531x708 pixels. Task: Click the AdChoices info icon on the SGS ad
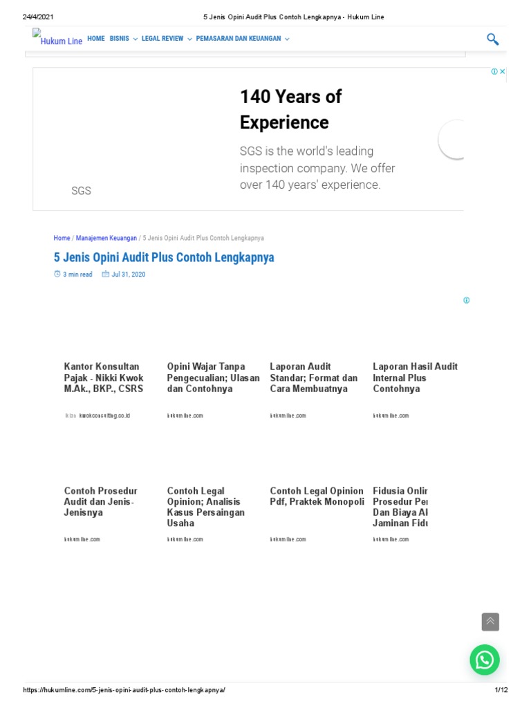click(494, 71)
